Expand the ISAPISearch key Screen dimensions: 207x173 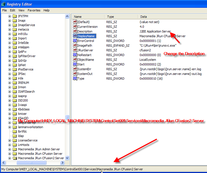pyautogui.click(x=9, y=92)
